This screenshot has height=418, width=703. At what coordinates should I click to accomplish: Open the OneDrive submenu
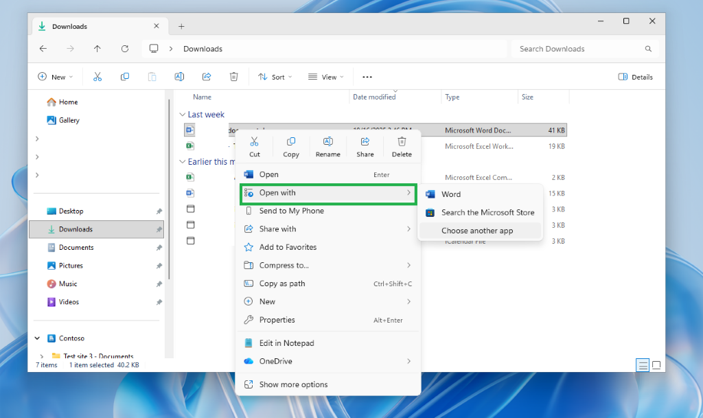pos(328,361)
